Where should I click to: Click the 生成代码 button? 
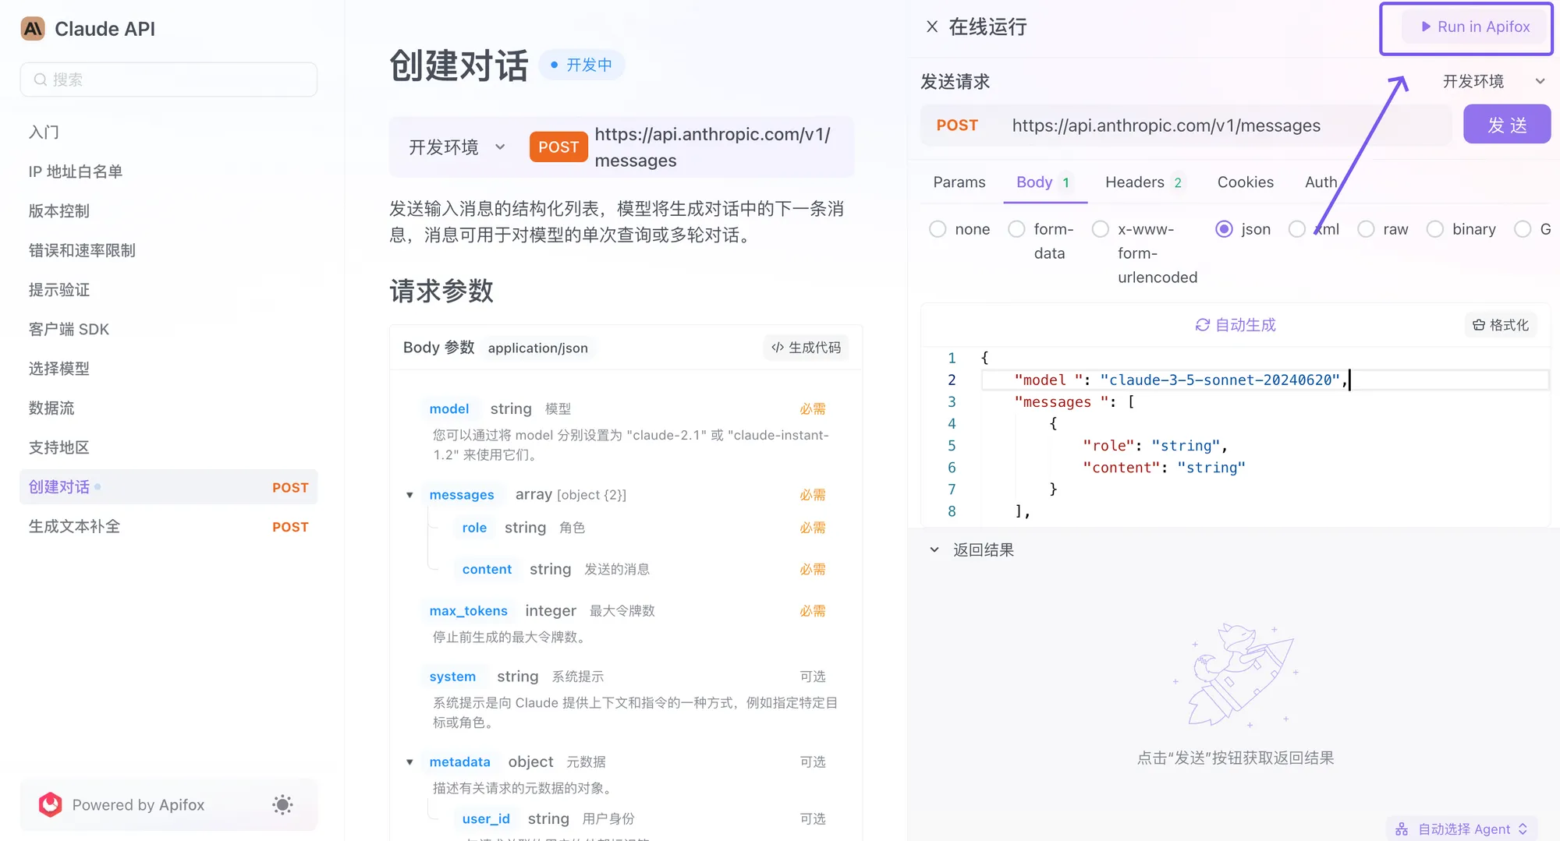(806, 348)
